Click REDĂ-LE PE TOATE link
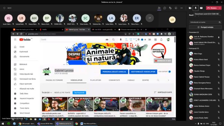Screen dimensions: 224x126 62,93
